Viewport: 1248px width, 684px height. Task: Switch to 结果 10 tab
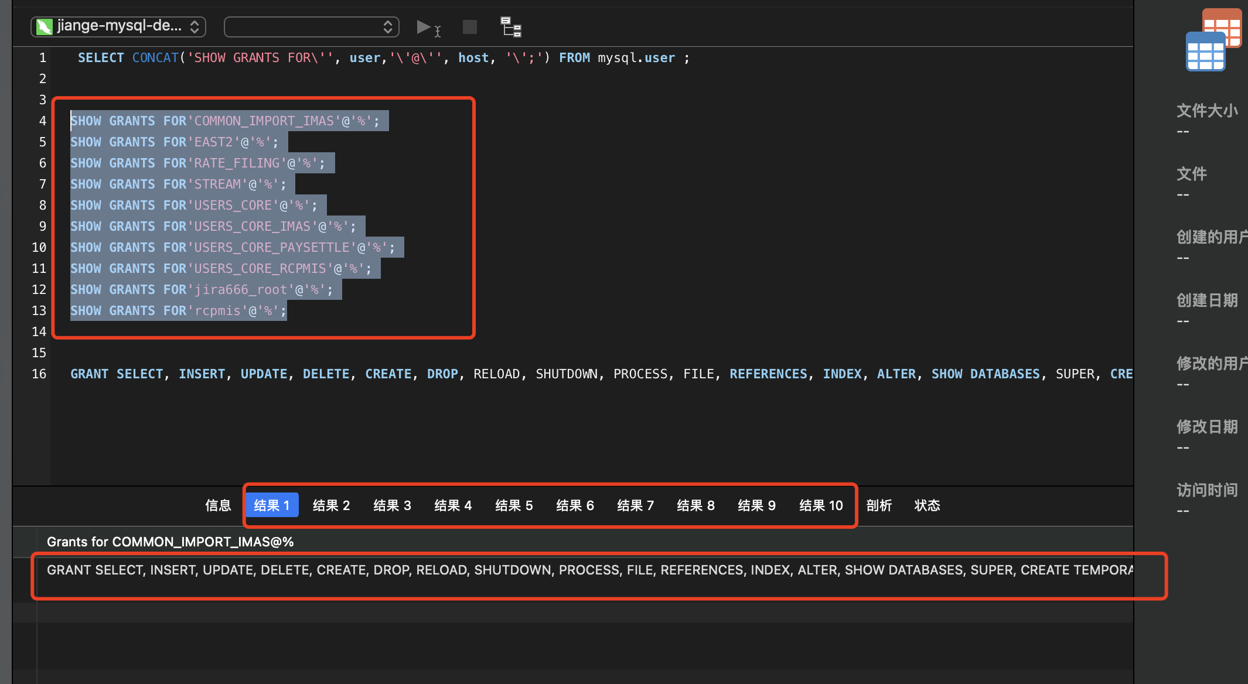(821, 505)
